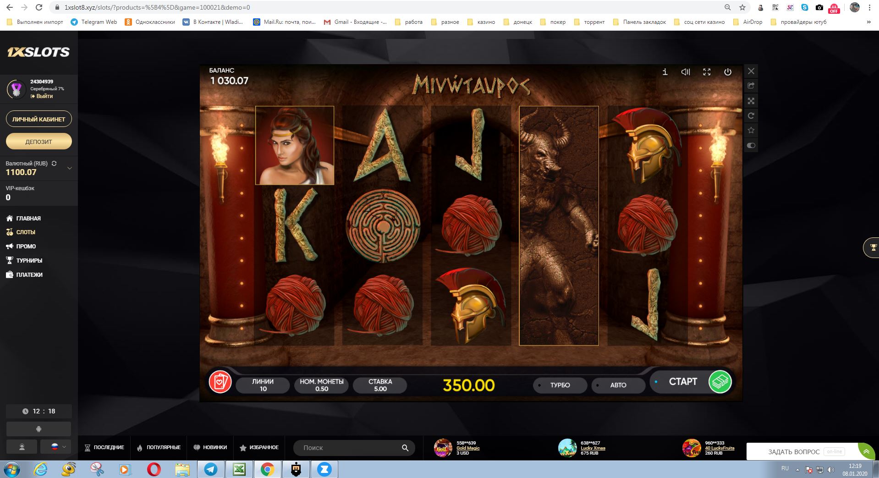
Task: Open the Слоты menu item
Action: pos(26,232)
